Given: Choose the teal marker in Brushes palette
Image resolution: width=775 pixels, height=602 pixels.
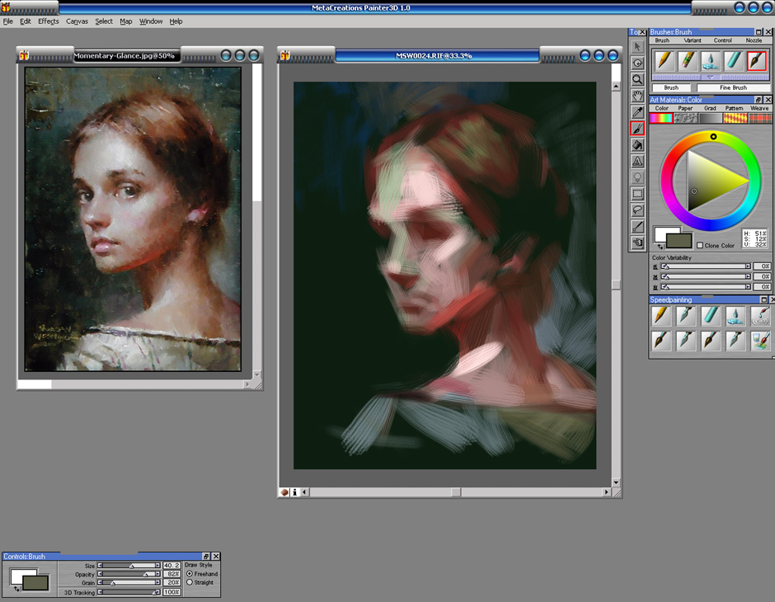Looking at the screenshot, I should click(x=734, y=61).
